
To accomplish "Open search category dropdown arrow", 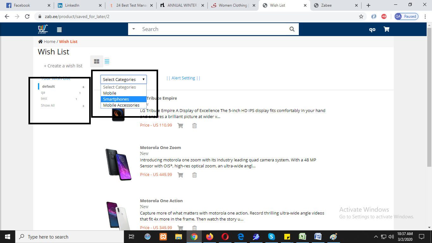I will 134,29.
